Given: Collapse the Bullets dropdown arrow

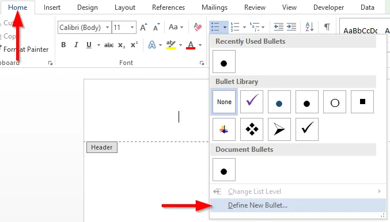Looking at the screenshot, I should 225,27.
